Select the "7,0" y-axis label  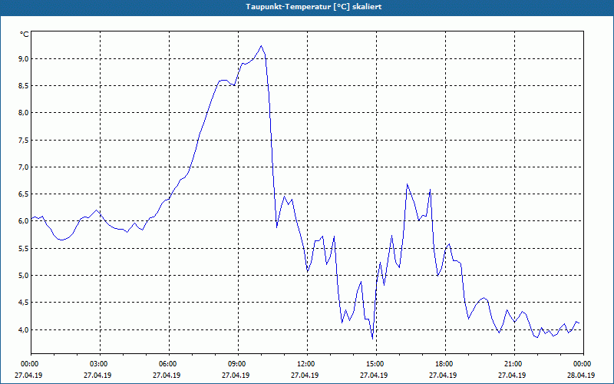(x=24, y=167)
